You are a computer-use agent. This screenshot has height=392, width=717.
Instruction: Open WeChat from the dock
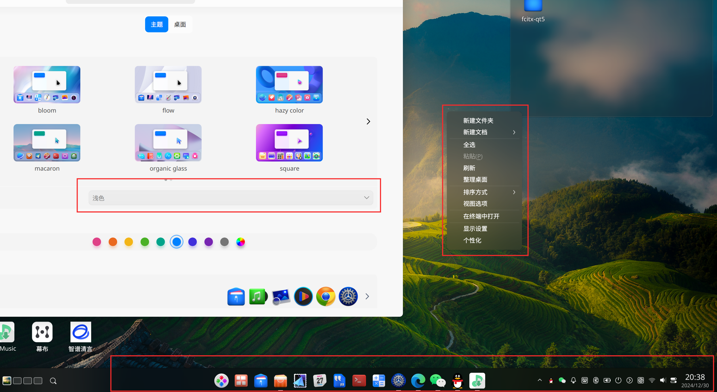pyautogui.click(x=437, y=381)
